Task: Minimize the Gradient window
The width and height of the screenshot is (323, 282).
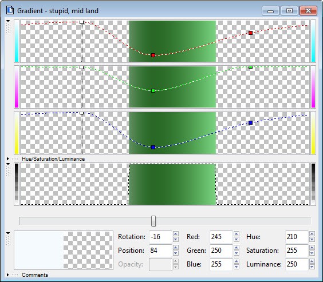Action: click(270, 11)
